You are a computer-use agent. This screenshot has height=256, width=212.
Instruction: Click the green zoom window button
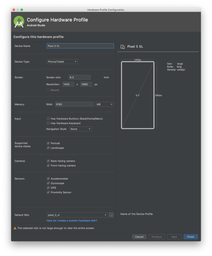[22, 10]
